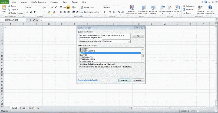Screen dimensions: 218x113
Task: Click the Copiar formato brush icon
Action: pyautogui.click(x=9, y=13)
